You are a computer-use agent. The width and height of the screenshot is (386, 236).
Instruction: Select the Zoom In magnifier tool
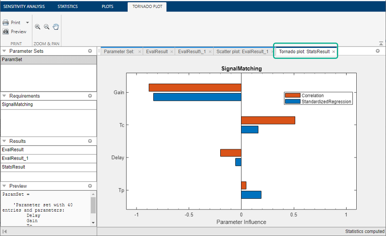(37, 27)
